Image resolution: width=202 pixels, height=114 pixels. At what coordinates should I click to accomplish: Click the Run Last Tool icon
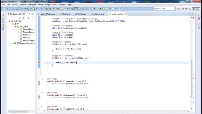point(34,9)
